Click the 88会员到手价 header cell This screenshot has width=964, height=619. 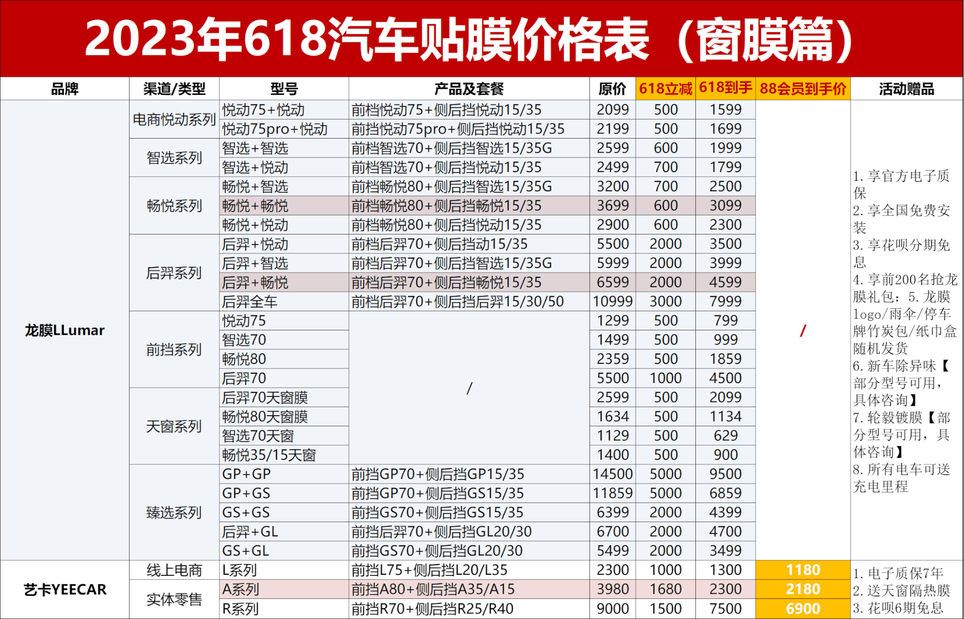[x=802, y=89]
